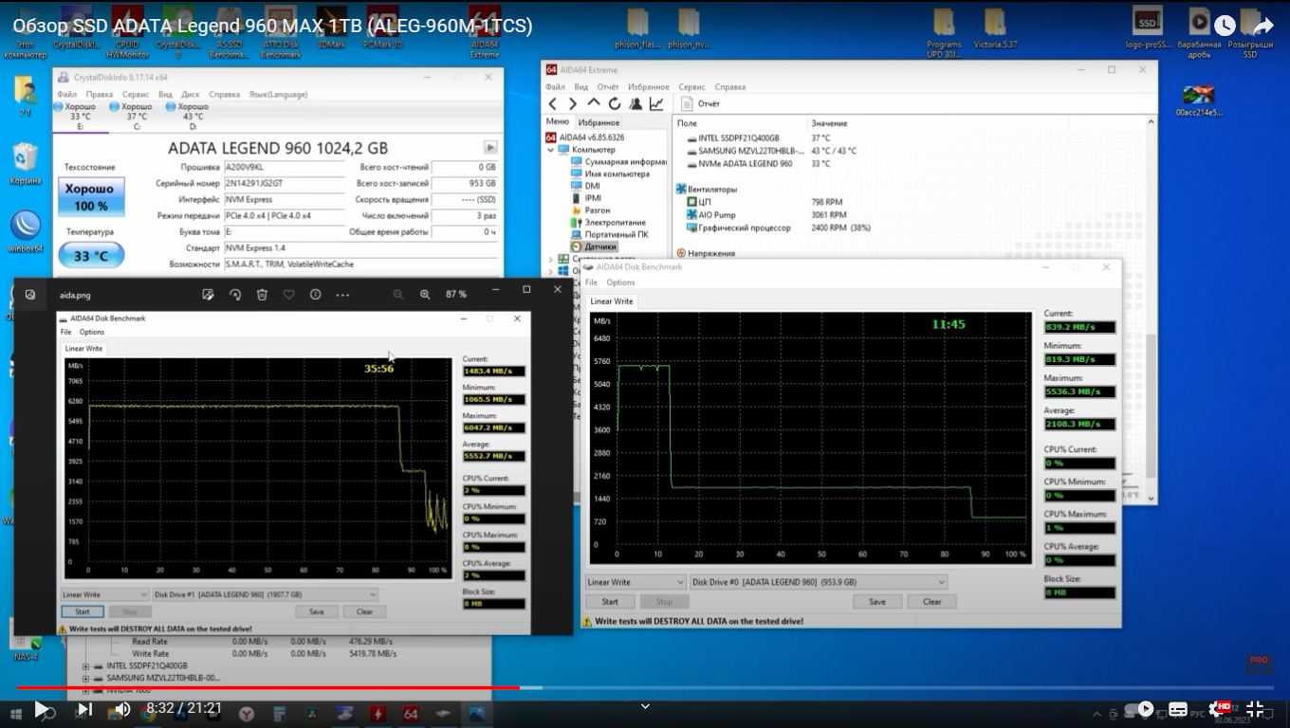Click the AIDA64 refresh icon

(x=615, y=103)
